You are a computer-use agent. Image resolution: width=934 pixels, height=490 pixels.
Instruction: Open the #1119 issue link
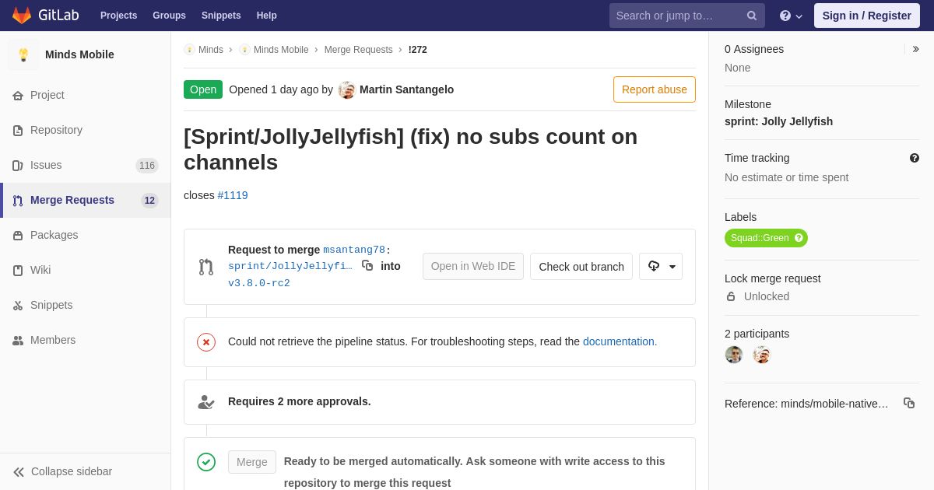(x=233, y=195)
